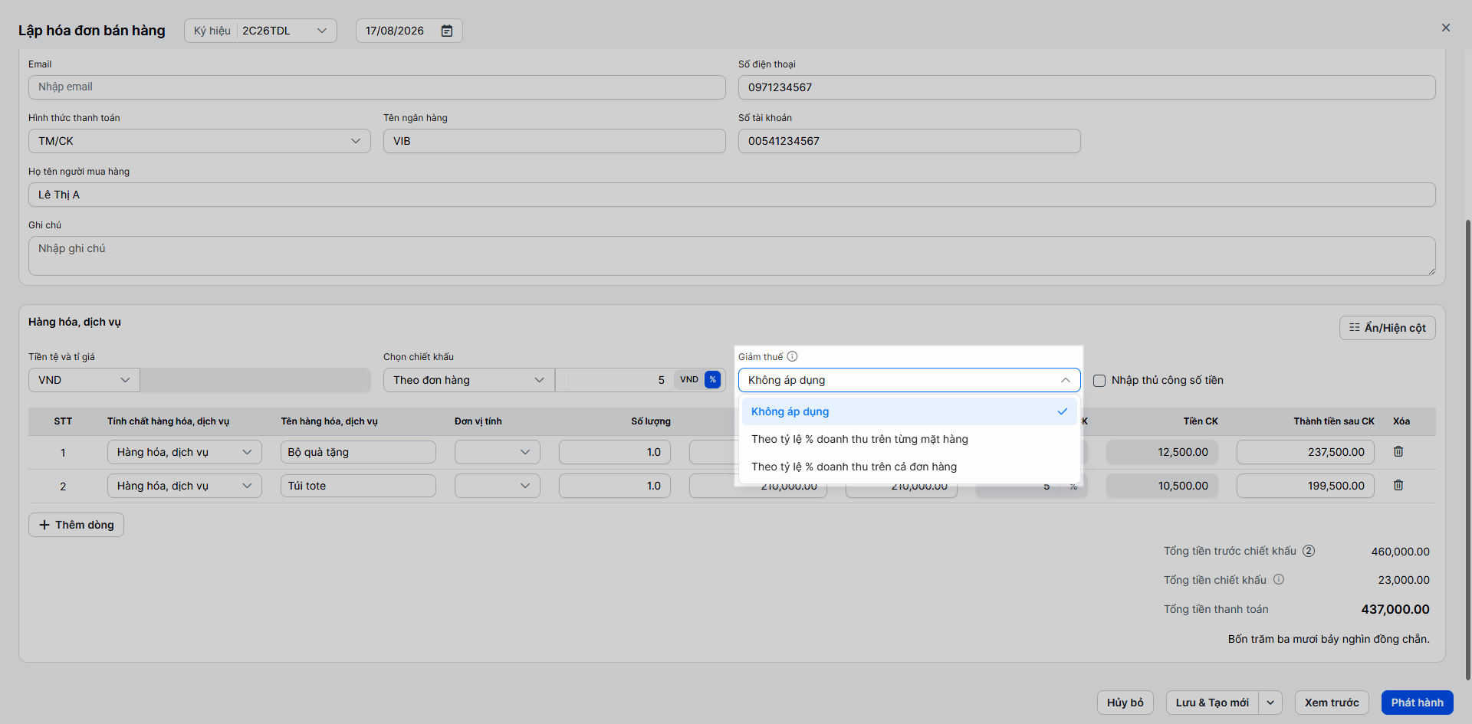Click the Số điện thoại field
1472x724 pixels.
1087,87
